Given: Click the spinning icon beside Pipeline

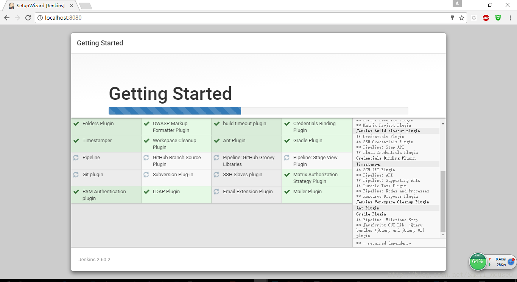Looking at the screenshot, I should pos(76,158).
